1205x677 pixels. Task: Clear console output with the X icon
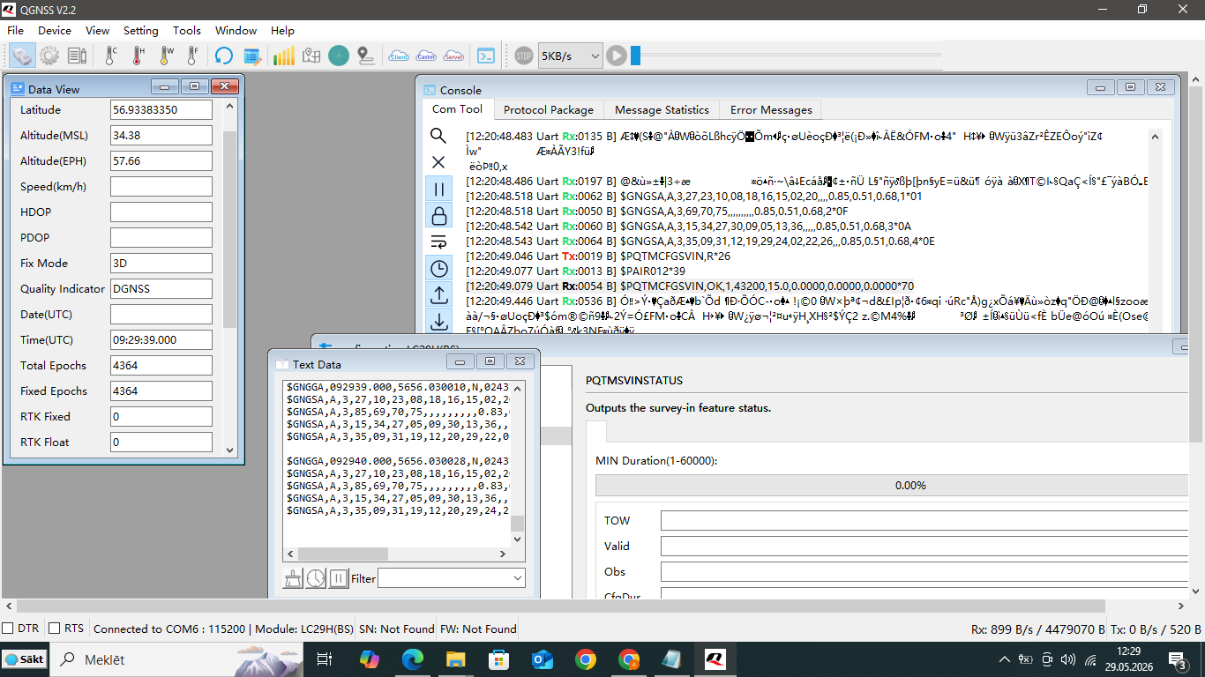click(x=438, y=162)
